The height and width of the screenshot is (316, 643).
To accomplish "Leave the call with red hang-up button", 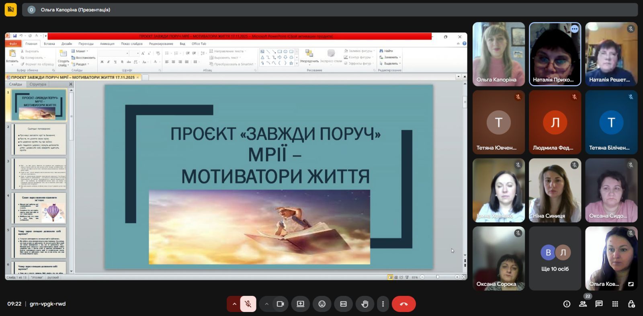I will tap(403, 304).
